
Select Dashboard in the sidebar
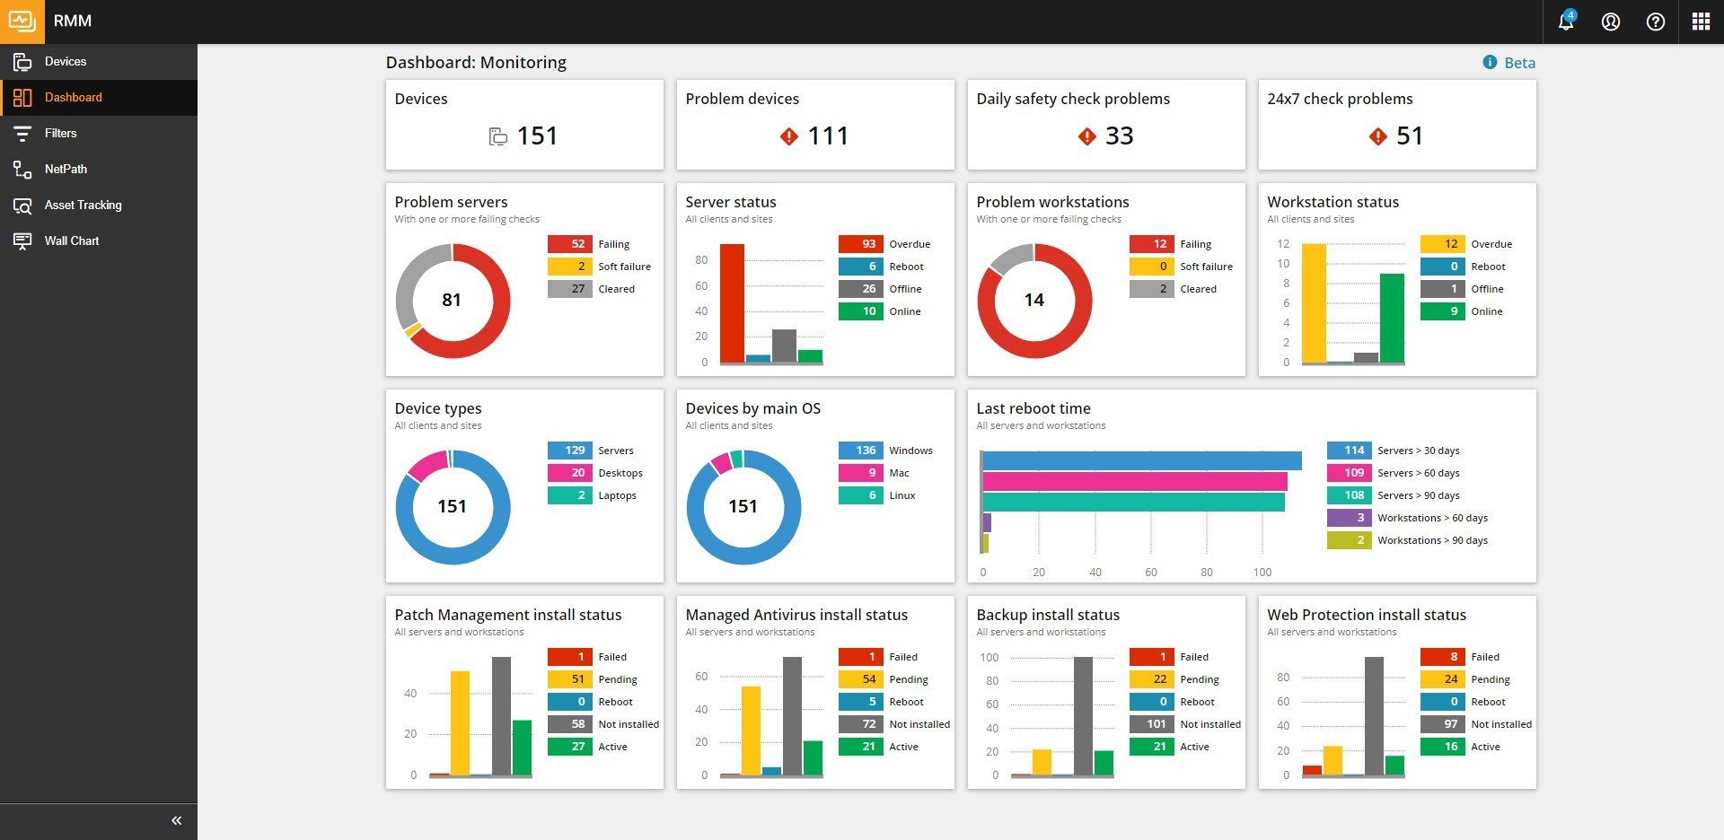coord(74,97)
